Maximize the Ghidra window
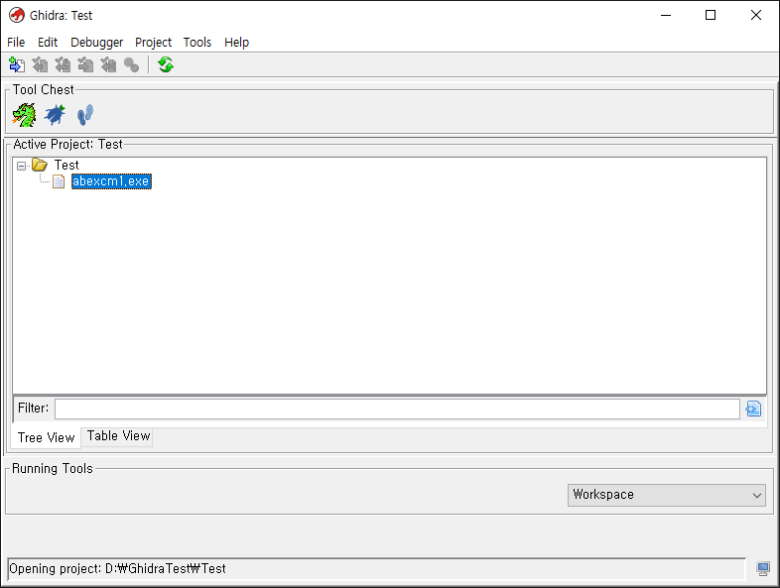The image size is (780, 588). click(x=711, y=15)
